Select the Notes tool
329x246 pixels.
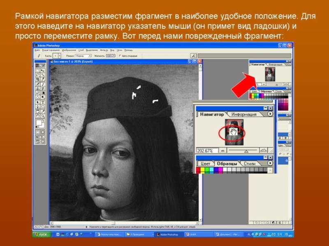pos(38,112)
